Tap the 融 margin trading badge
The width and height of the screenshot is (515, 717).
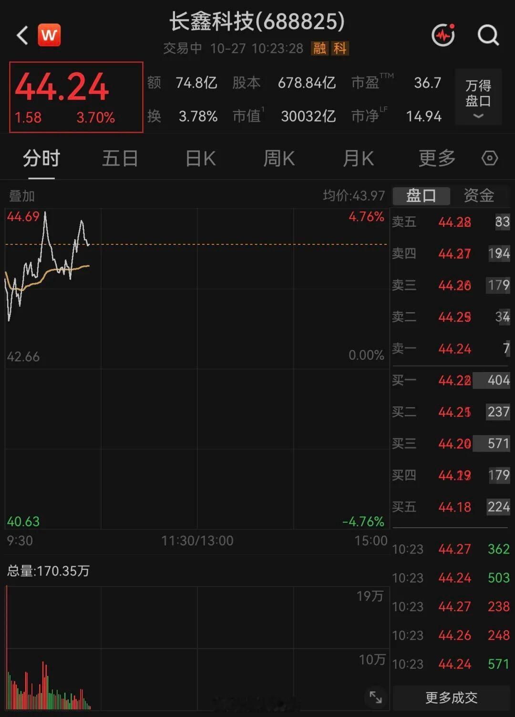pyautogui.click(x=319, y=48)
